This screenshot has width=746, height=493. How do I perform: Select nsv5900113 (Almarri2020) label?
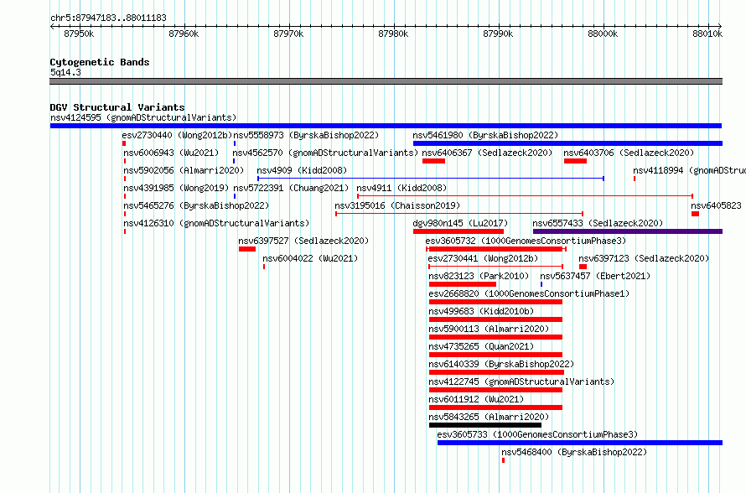coord(489,329)
